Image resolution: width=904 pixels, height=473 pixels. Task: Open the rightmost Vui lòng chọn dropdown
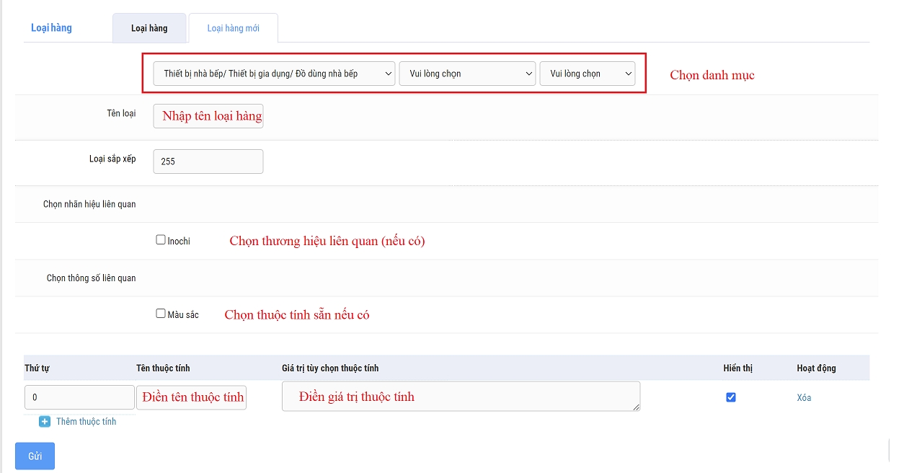[587, 74]
